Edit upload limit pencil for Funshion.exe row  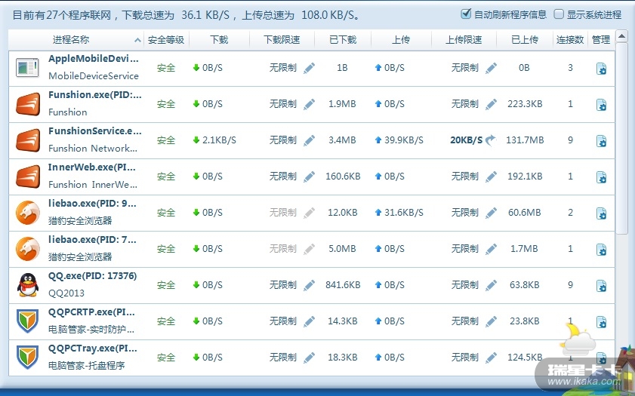(491, 104)
